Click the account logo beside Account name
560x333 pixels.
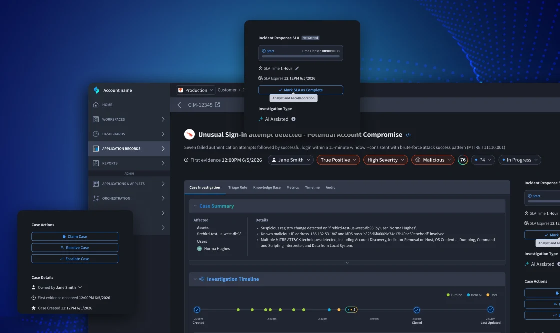pos(96,90)
